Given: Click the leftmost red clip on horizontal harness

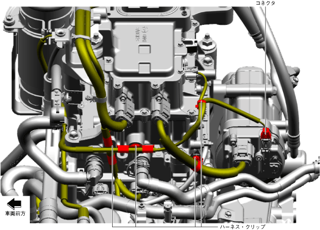Looking at the screenshot, I should 123,148.
